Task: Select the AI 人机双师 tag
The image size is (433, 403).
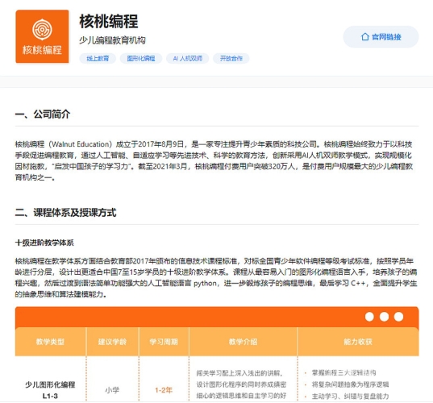Action: click(x=188, y=59)
